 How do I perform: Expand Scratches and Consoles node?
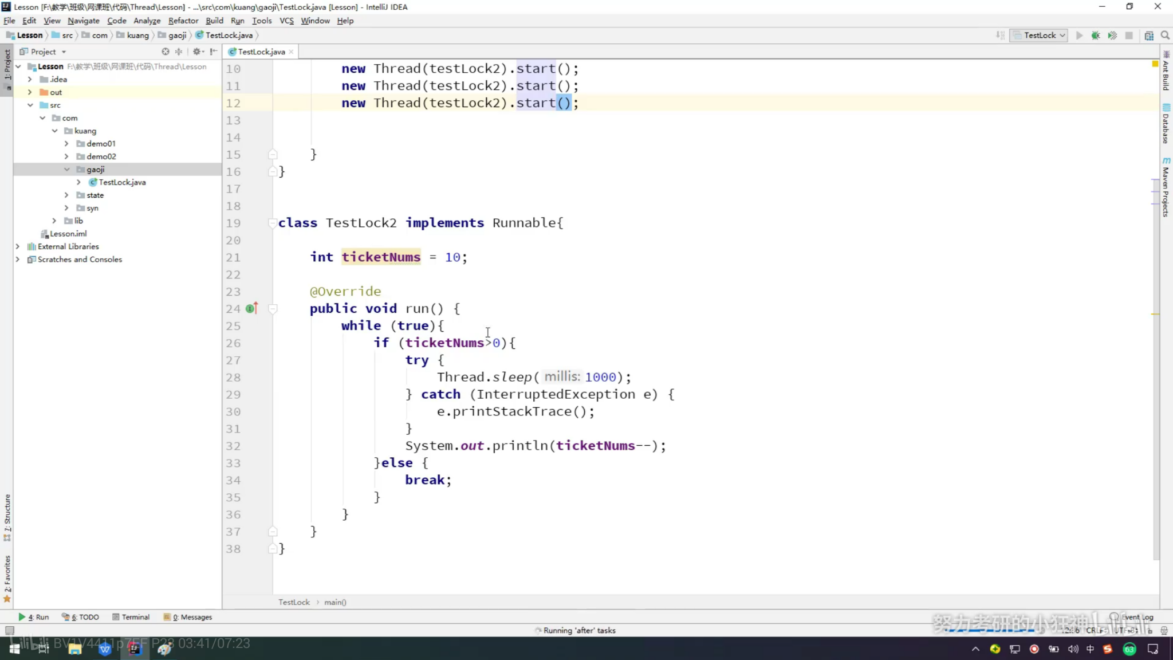pos(18,260)
